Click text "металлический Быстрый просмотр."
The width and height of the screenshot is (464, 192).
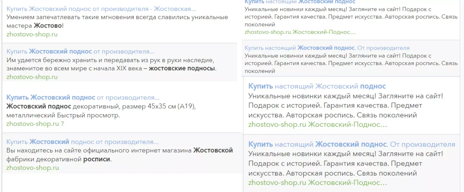click(63, 115)
